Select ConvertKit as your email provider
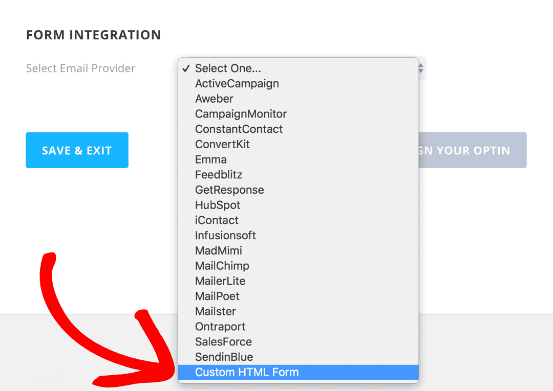The height and width of the screenshot is (391, 553). point(222,144)
